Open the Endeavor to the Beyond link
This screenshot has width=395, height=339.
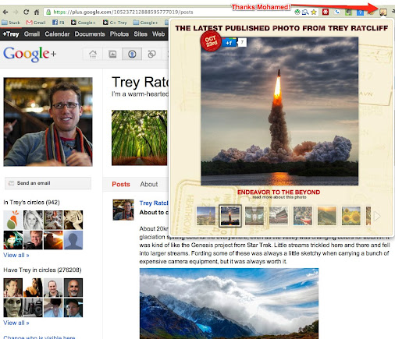pyautogui.click(x=279, y=192)
